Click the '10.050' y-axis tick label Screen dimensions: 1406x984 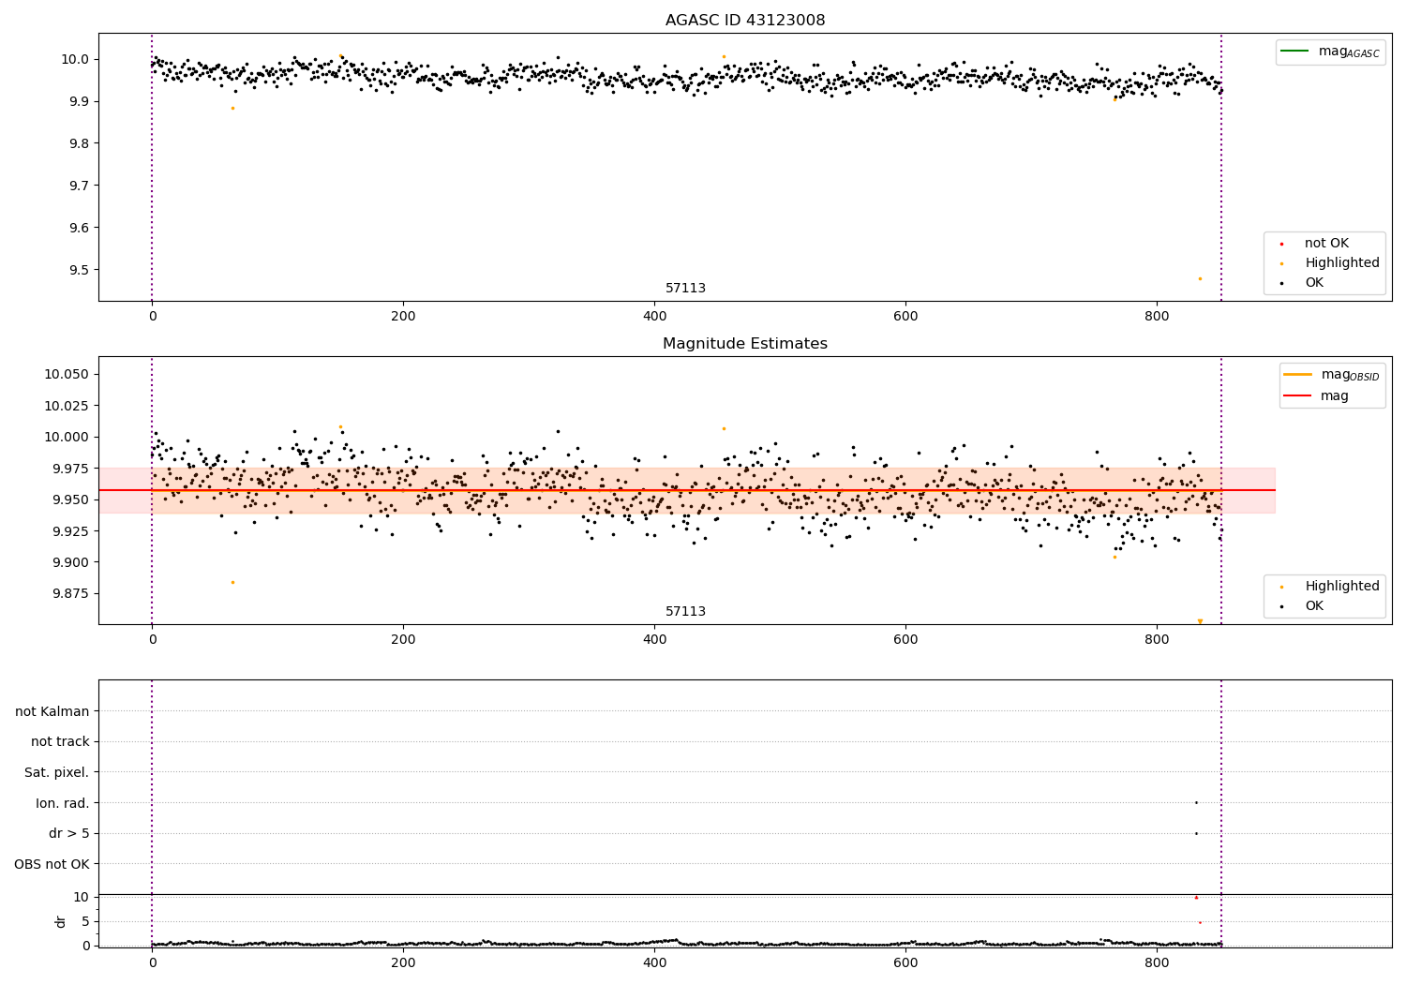(x=67, y=374)
